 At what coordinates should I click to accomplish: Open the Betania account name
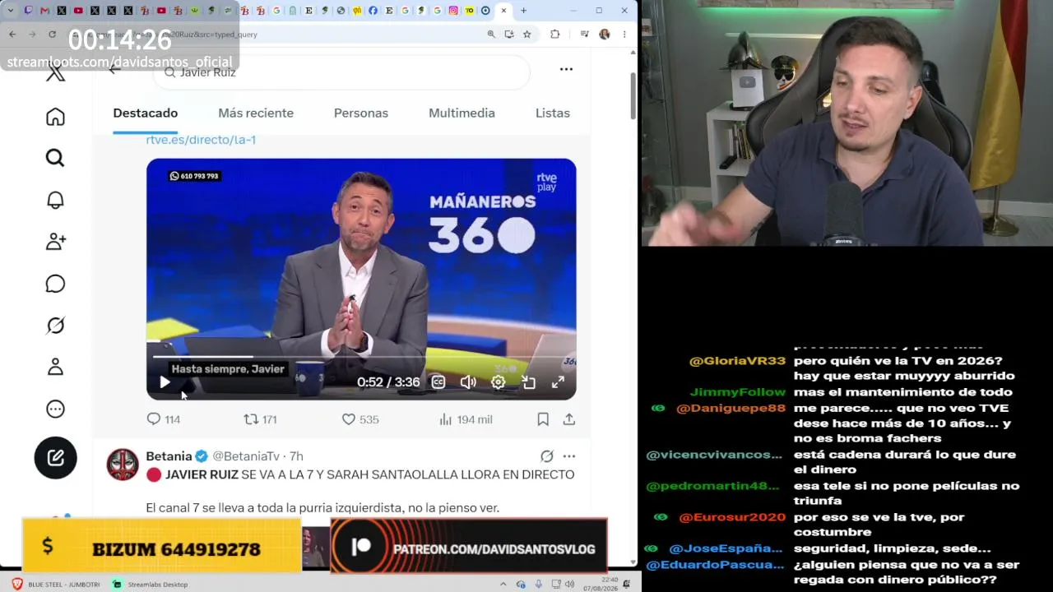pos(169,456)
